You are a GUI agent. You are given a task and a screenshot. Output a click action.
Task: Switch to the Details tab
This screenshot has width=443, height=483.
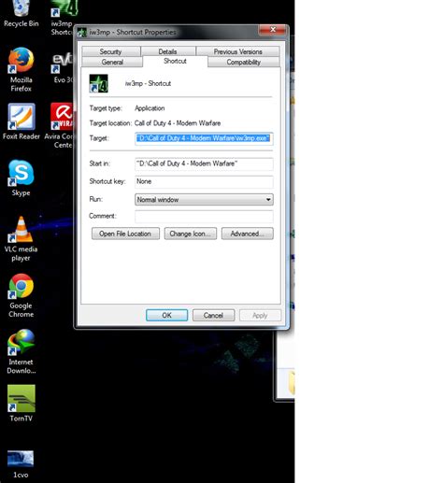tap(167, 51)
